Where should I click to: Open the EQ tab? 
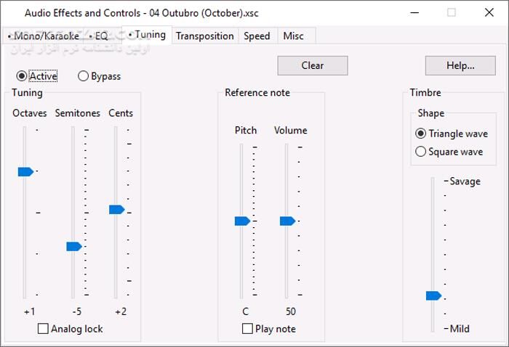pos(100,36)
